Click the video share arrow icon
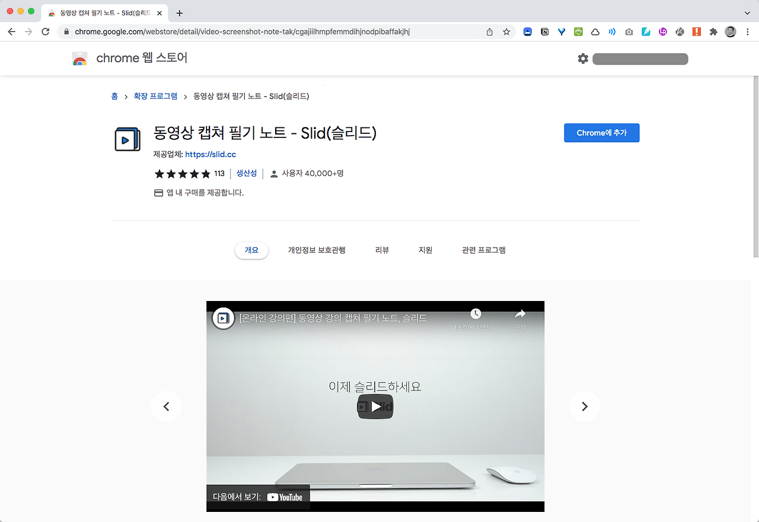The width and height of the screenshot is (759, 522). pyautogui.click(x=520, y=314)
